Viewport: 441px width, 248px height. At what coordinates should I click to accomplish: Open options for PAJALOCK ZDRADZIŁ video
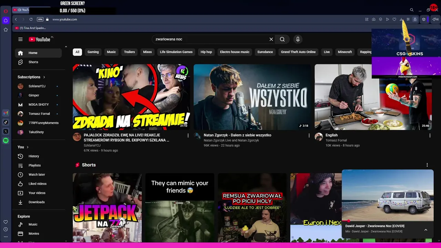(188, 136)
